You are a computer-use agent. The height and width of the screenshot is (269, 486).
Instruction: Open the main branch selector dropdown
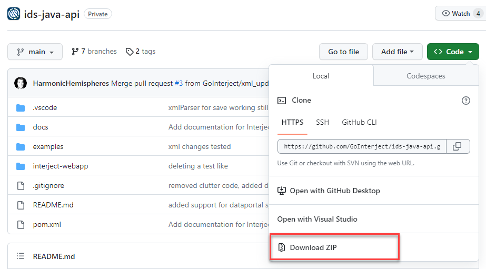35,52
